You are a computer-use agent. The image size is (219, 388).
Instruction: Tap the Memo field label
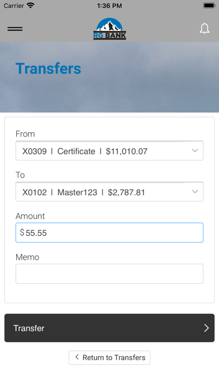coord(27,258)
